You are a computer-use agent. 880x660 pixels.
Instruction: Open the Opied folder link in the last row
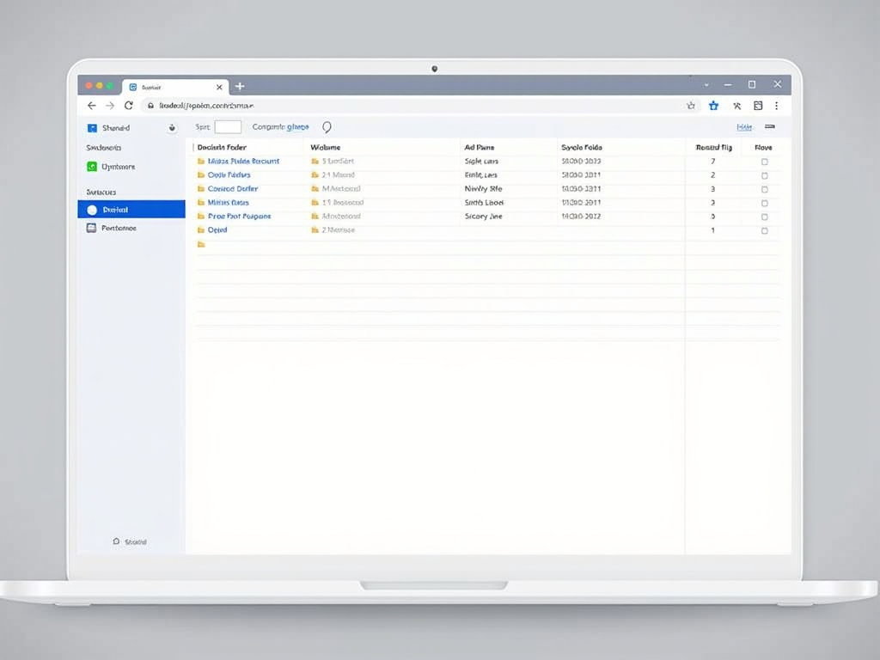pyautogui.click(x=217, y=230)
